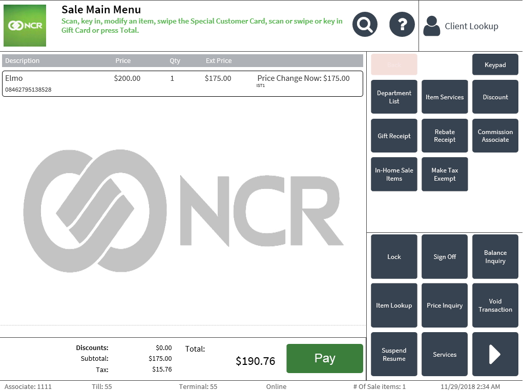Click the Qty column header
Image resolution: width=523 pixels, height=391 pixels.
click(x=175, y=61)
